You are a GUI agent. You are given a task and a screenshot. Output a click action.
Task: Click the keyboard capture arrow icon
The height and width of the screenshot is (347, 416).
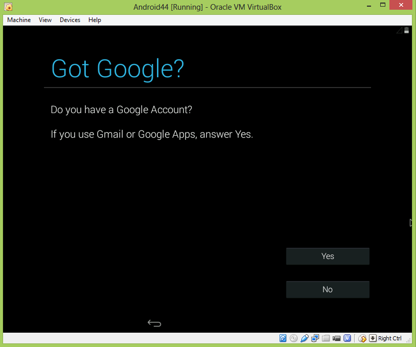click(373, 338)
